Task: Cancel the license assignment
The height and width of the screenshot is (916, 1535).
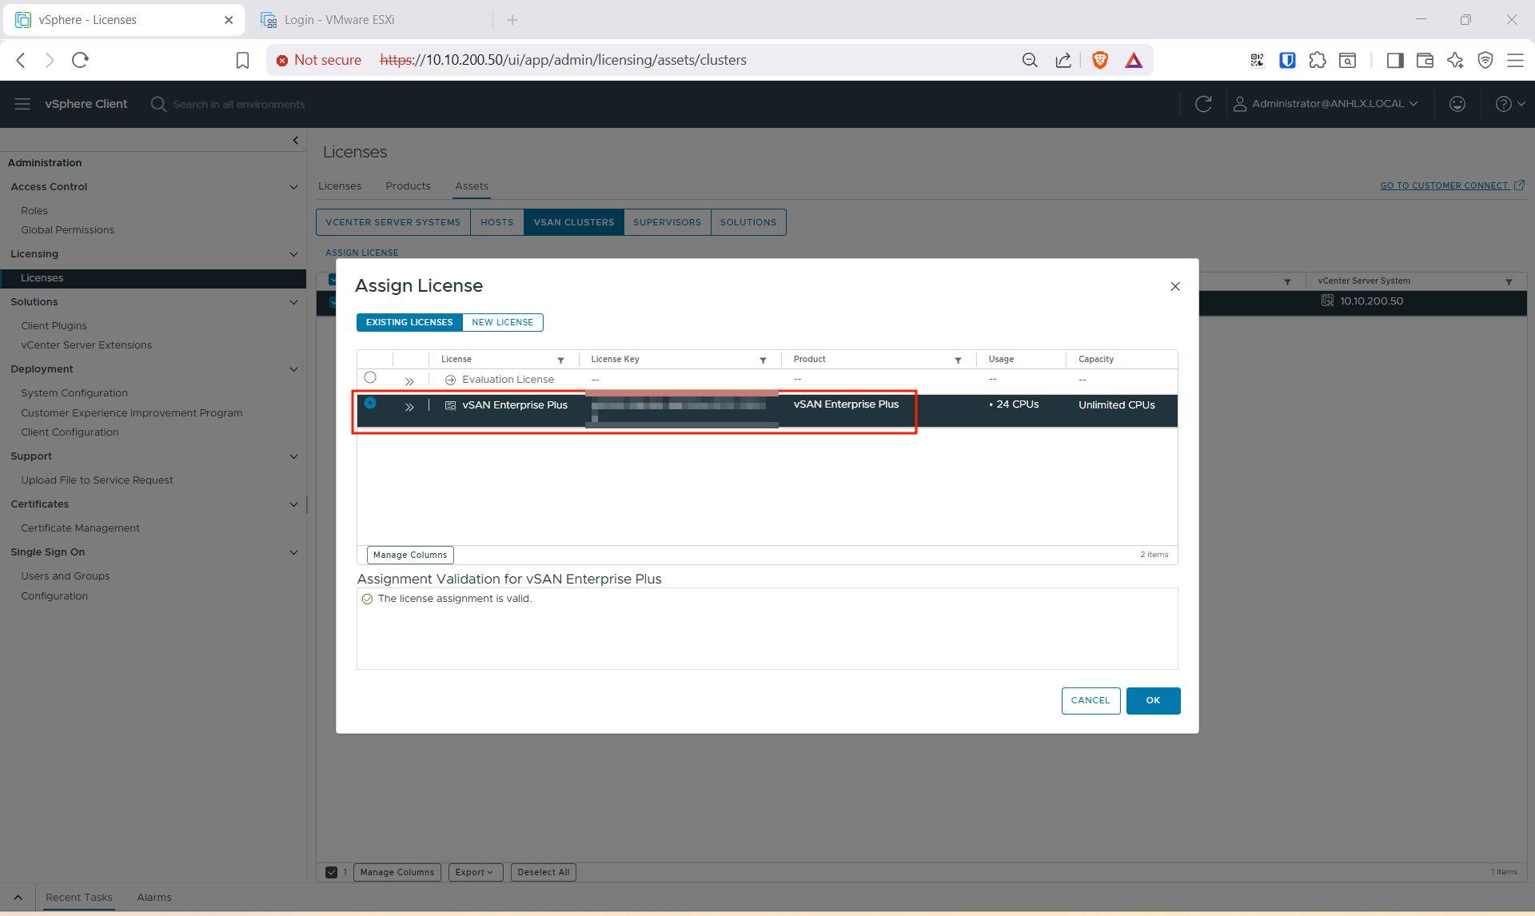Action: pyautogui.click(x=1090, y=700)
